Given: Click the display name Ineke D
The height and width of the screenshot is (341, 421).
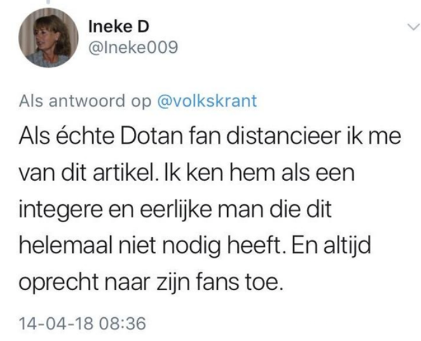Looking at the screenshot, I should coord(119,27).
